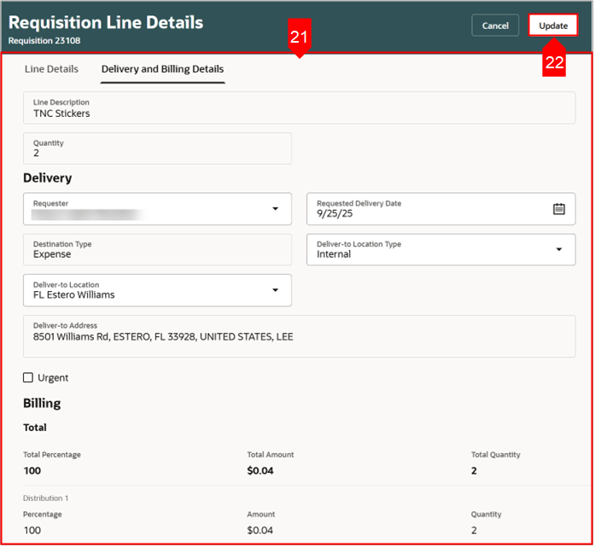Click the red callout marker 21
This screenshot has height=547, width=595.
pyautogui.click(x=299, y=39)
